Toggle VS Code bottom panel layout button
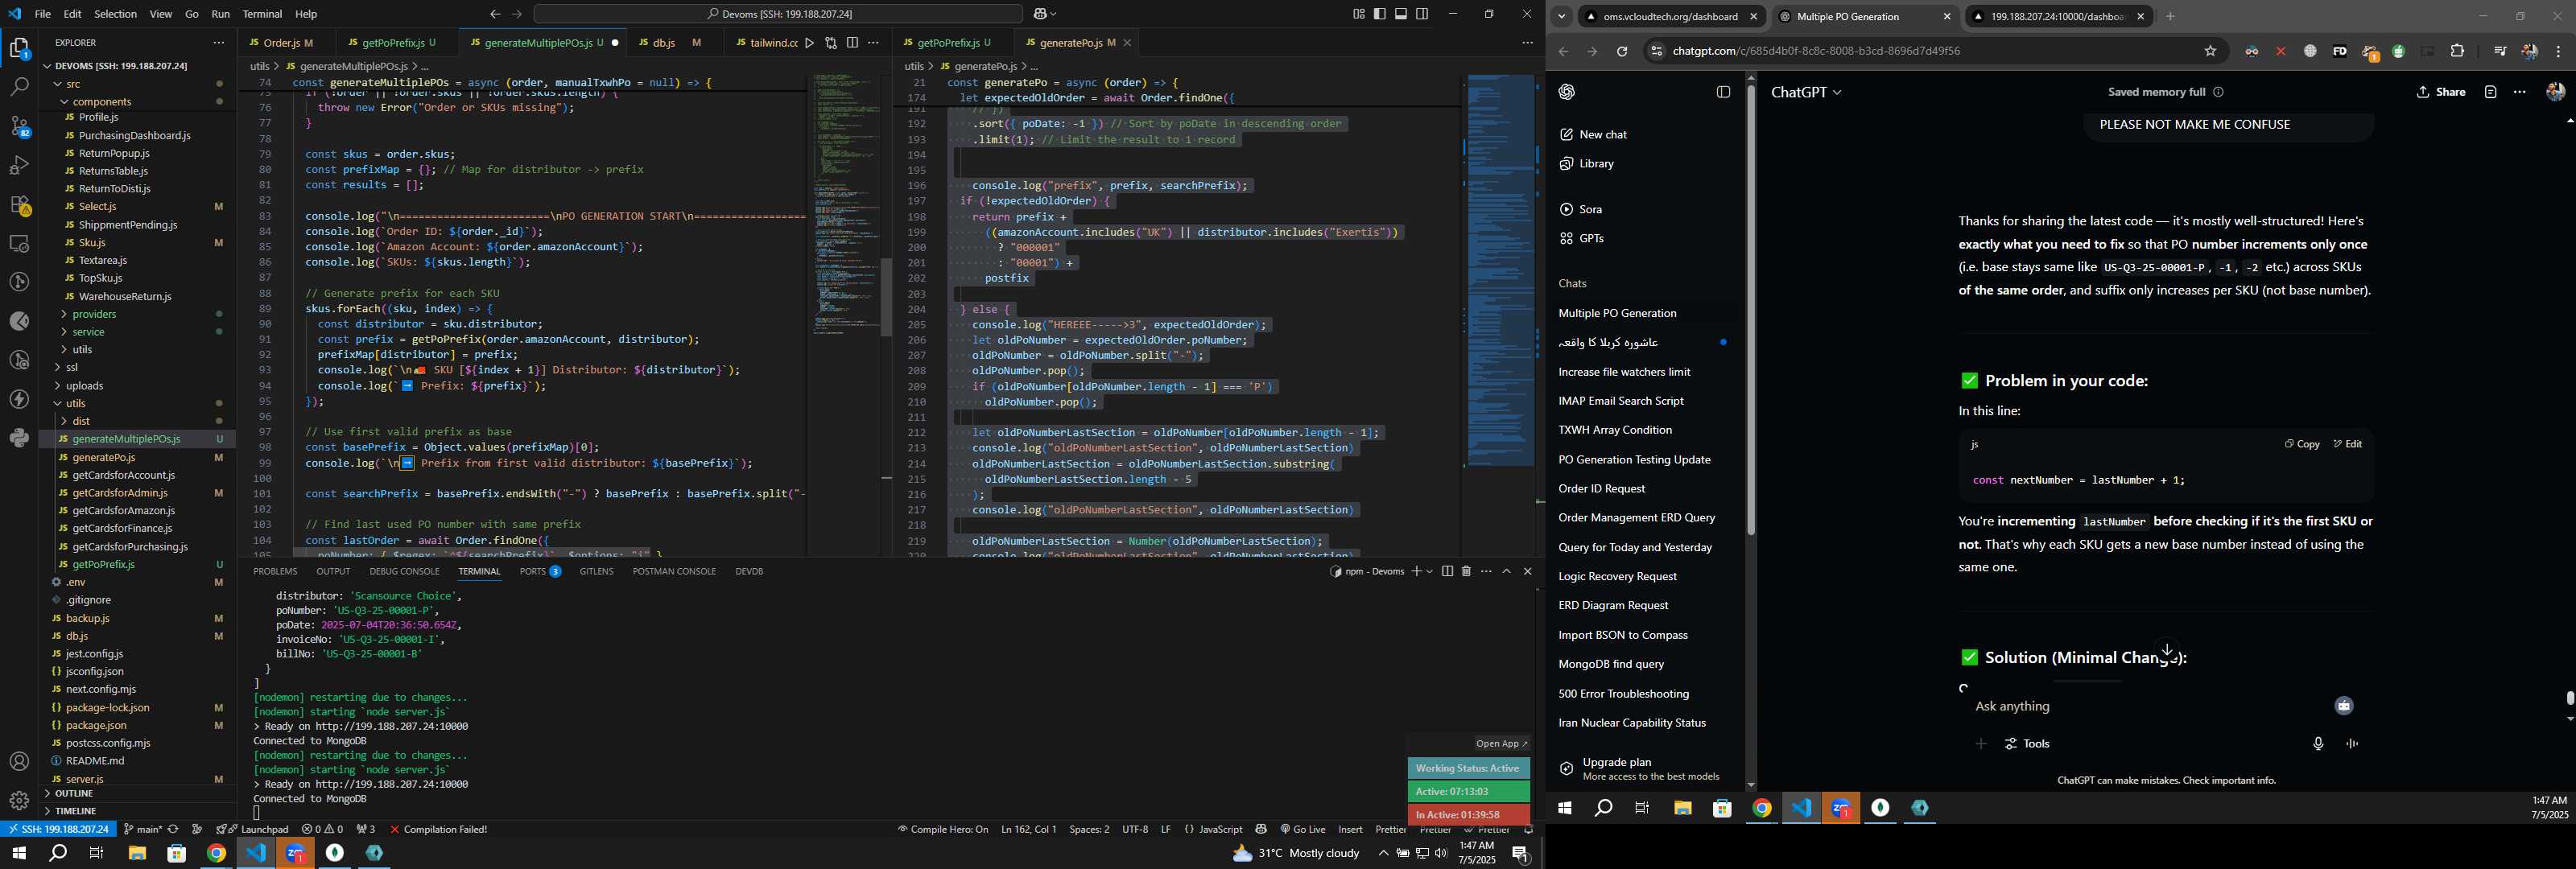Screen dimensions: 2576x869 pyautogui.click(x=1401, y=14)
